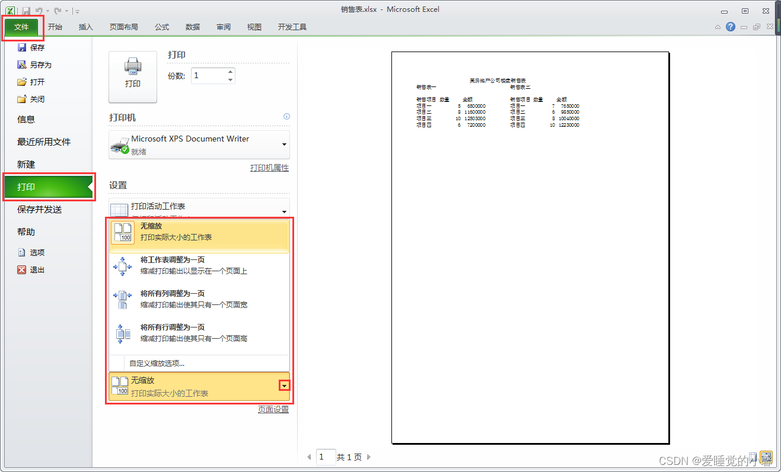Viewport: 781px width, 472px height.
Task: Open the 打印活动工作表 dropdown
Action: 199,208
